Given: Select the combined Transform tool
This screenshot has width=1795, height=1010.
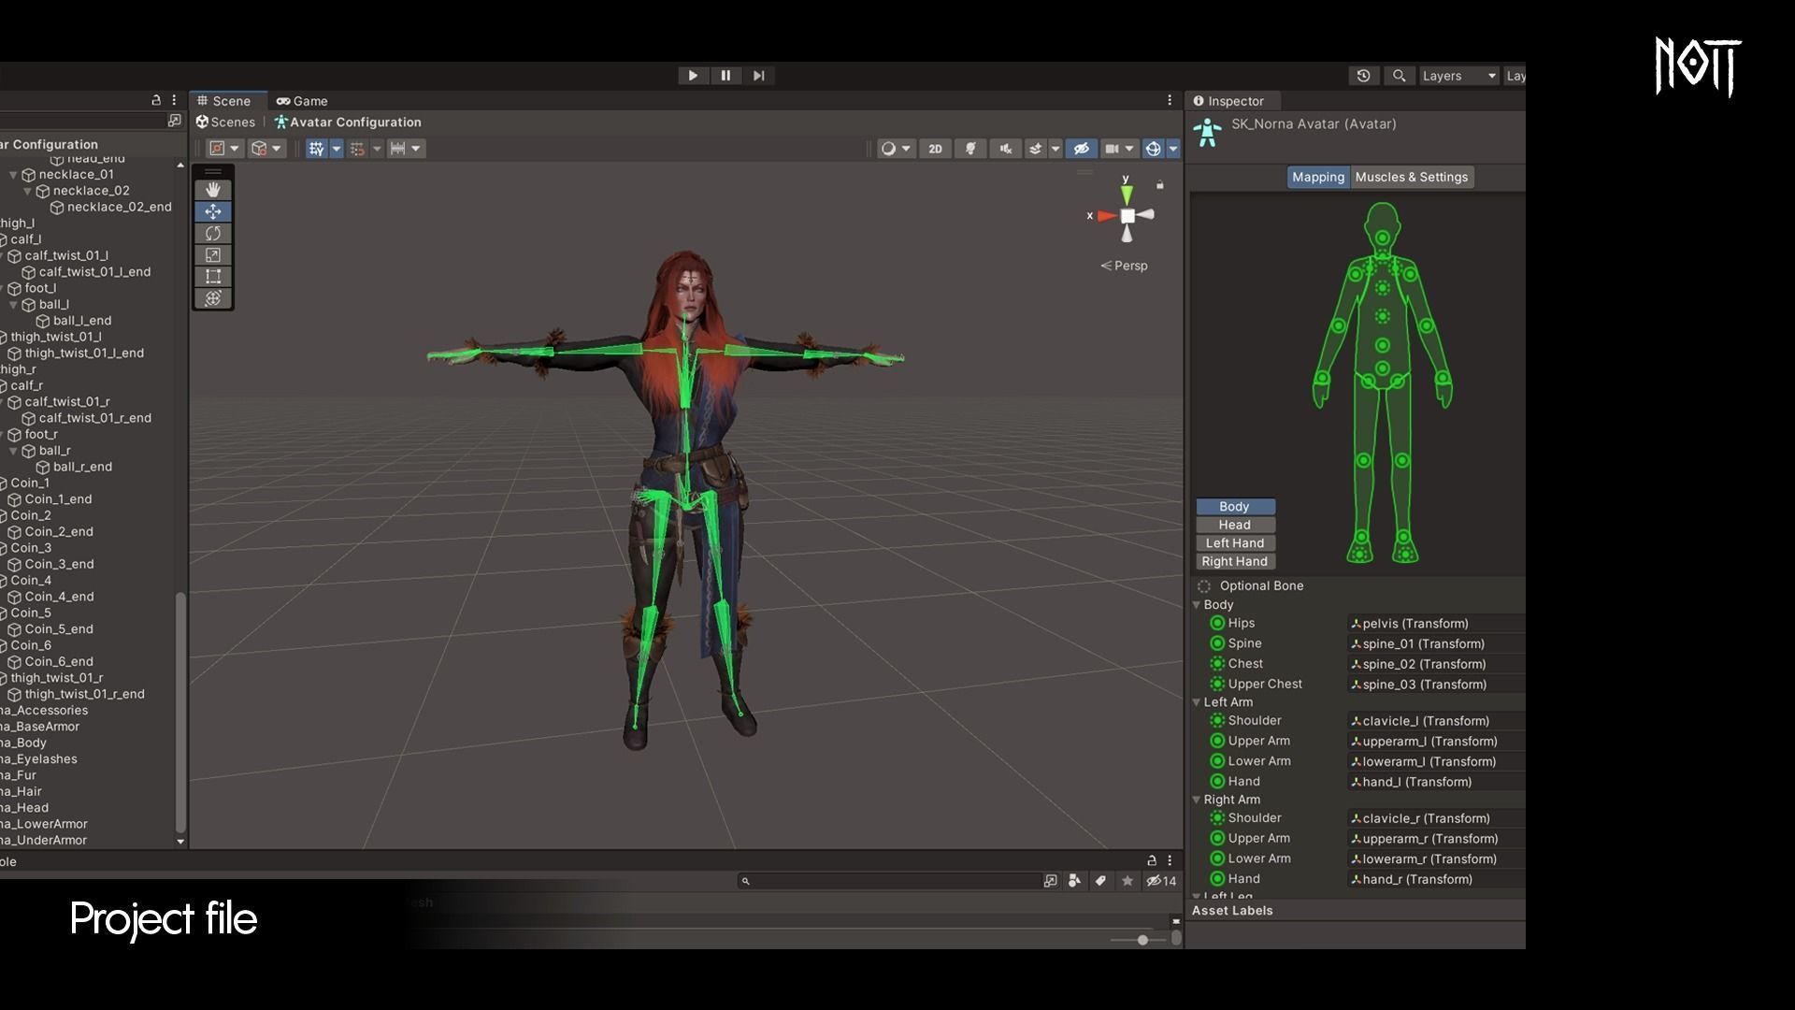Looking at the screenshot, I should pos(213,297).
